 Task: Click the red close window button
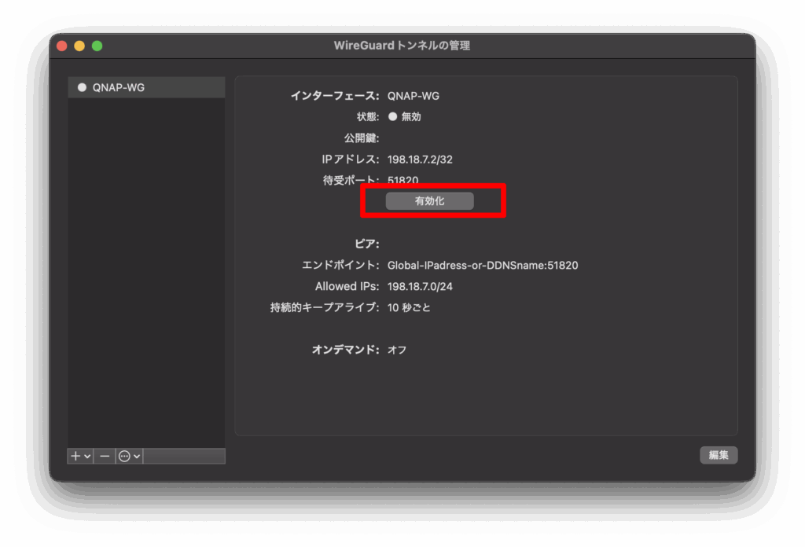coord(62,46)
